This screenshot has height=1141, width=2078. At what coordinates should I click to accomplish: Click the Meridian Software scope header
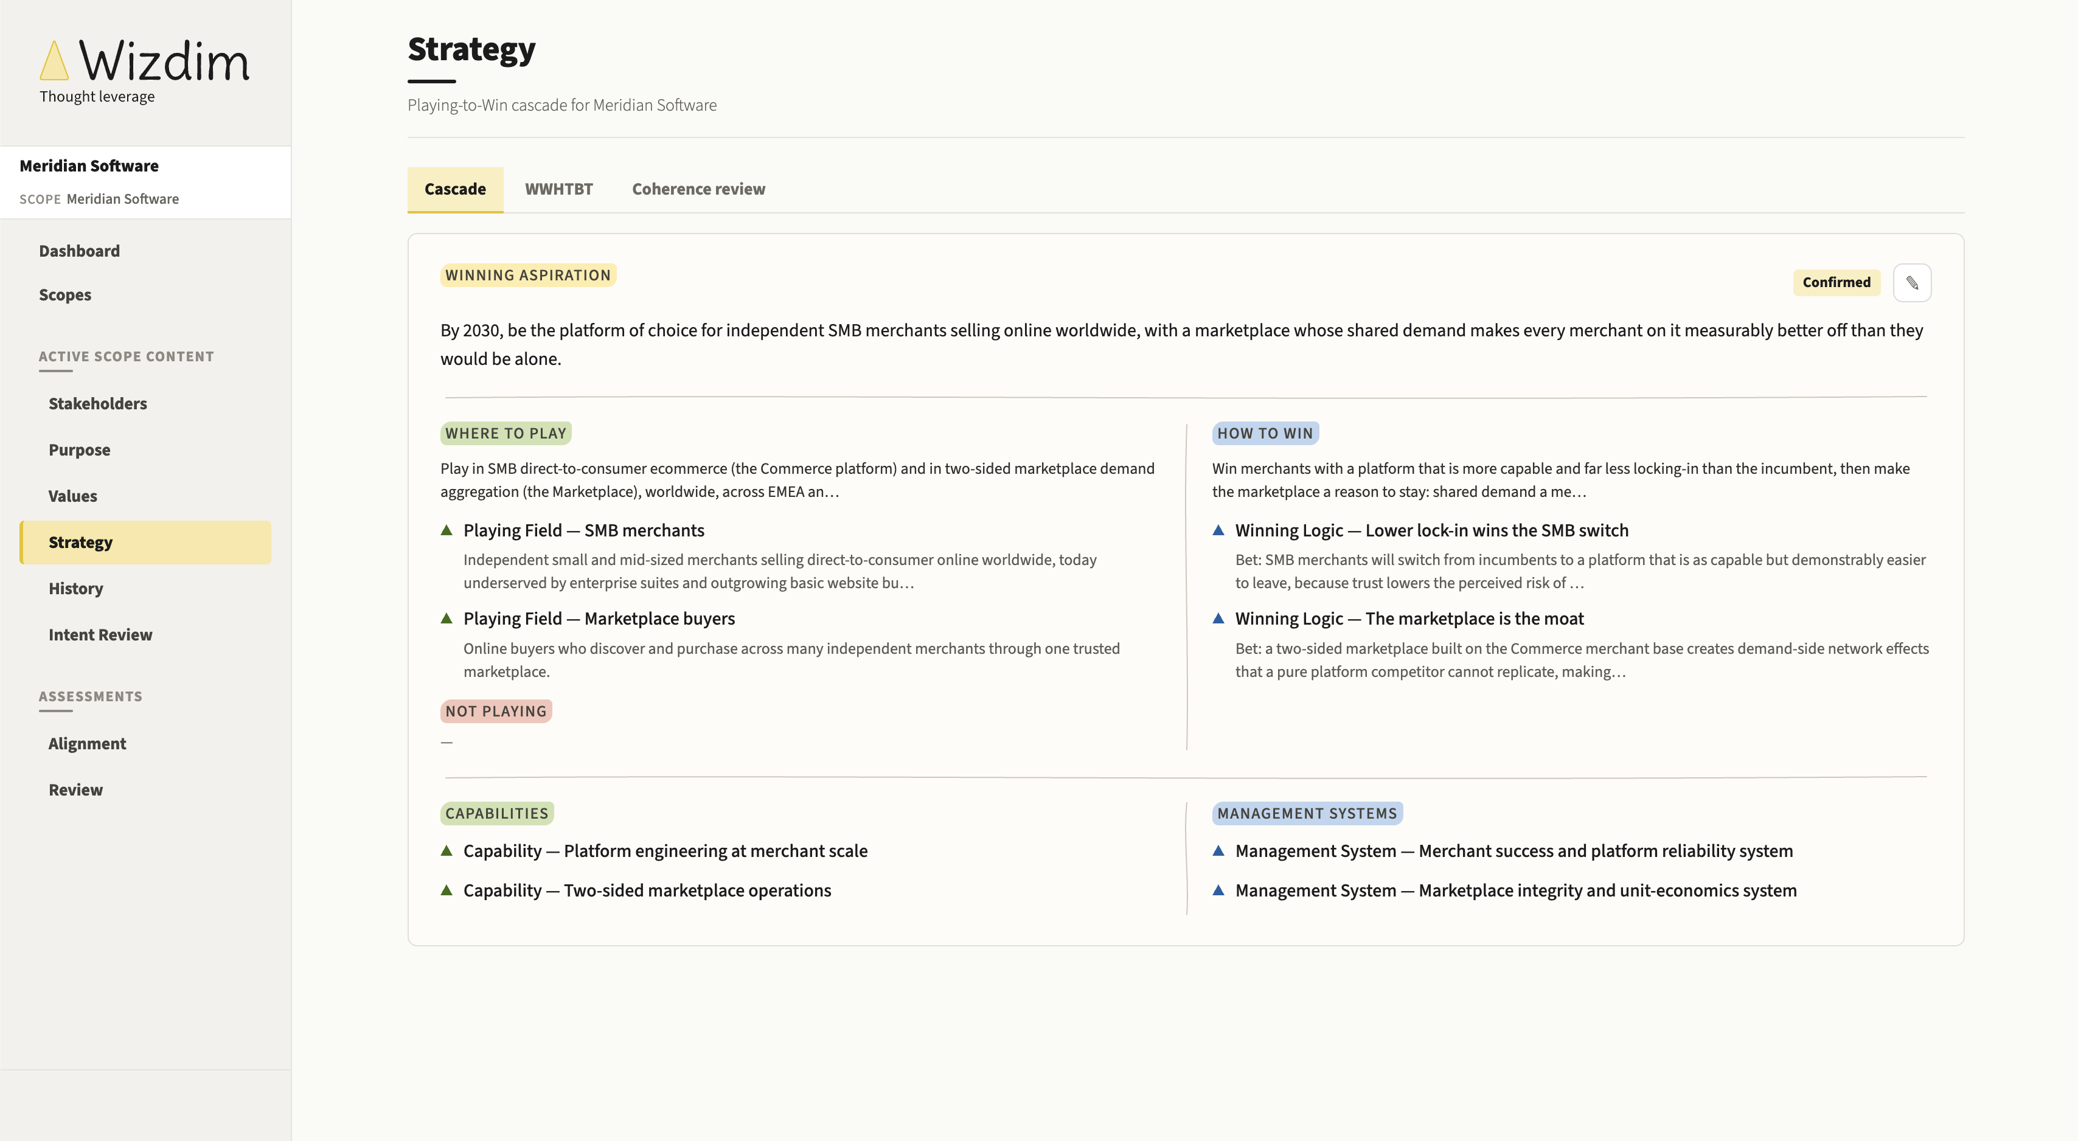click(x=89, y=165)
